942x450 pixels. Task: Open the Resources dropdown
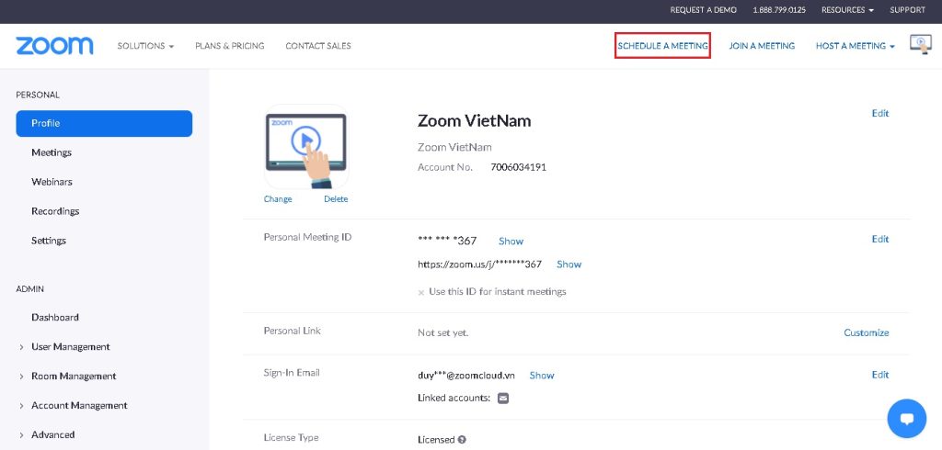(x=847, y=10)
